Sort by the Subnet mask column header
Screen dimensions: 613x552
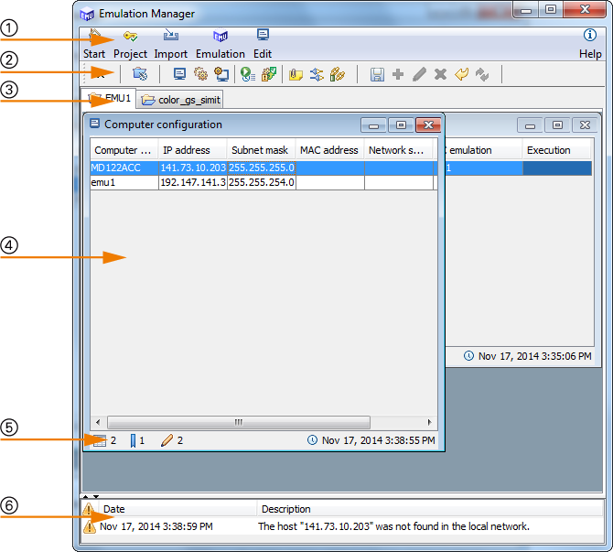[261, 150]
